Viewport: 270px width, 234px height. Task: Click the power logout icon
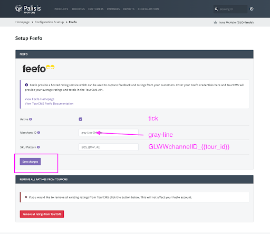252,9
